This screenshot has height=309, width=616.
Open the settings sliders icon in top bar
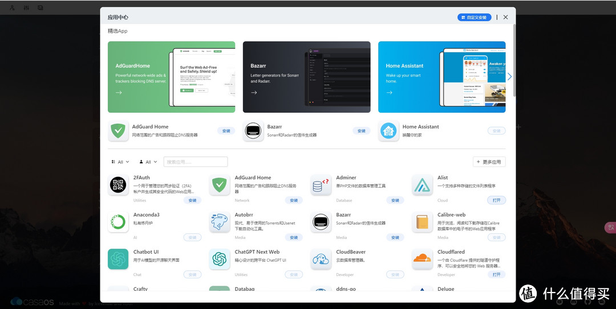[x=26, y=7]
